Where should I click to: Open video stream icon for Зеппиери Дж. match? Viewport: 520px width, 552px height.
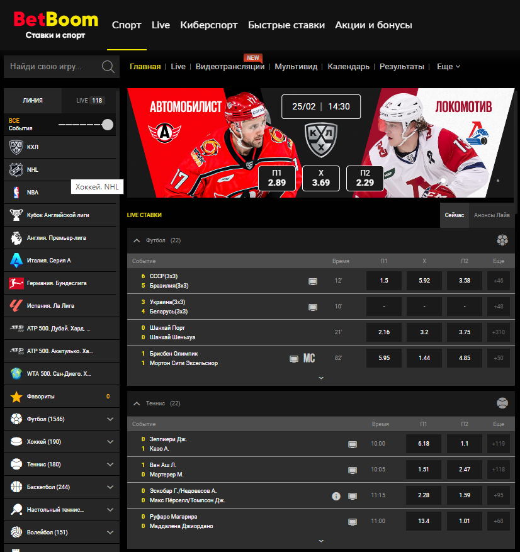[x=353, y=444]
